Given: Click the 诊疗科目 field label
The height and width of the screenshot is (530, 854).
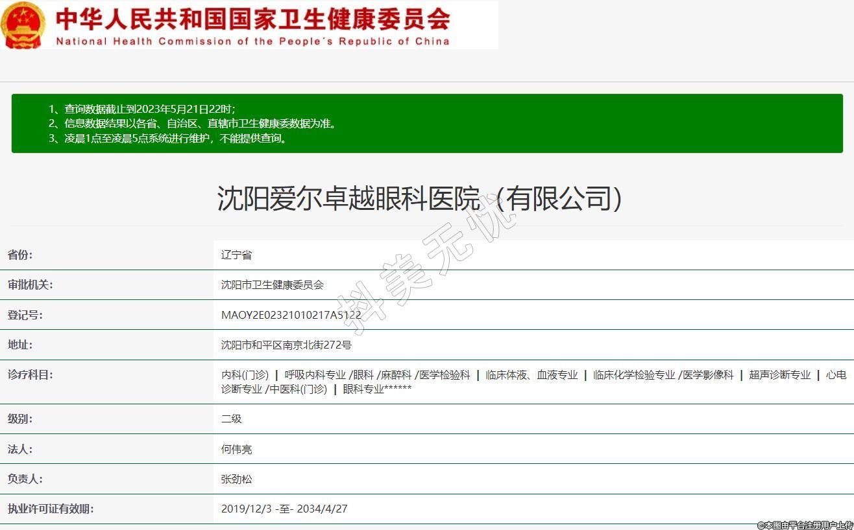Looking at the screenshot, I should (x=30, y=374).
